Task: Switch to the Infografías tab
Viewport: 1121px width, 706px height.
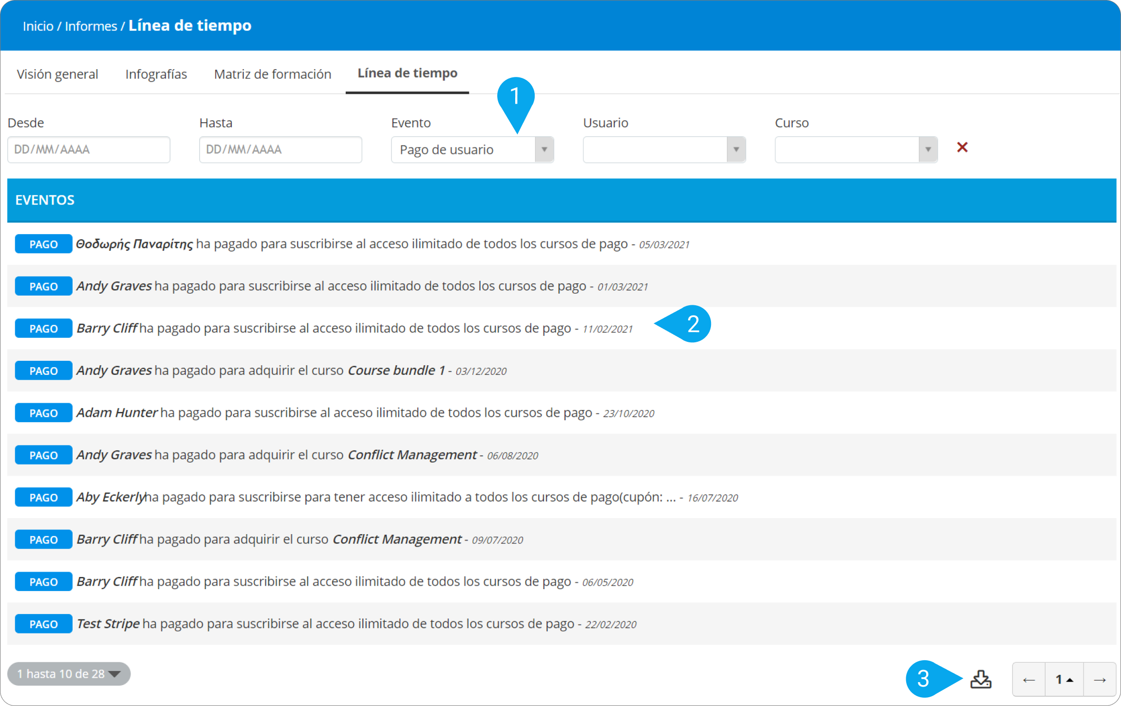Action: 156,74
